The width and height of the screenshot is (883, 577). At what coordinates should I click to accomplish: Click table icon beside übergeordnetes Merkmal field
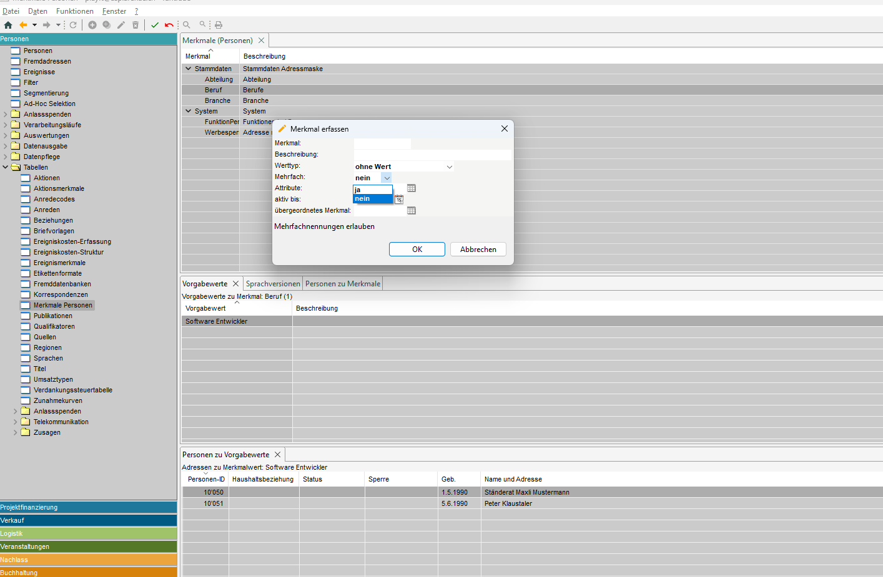(411, 211)
